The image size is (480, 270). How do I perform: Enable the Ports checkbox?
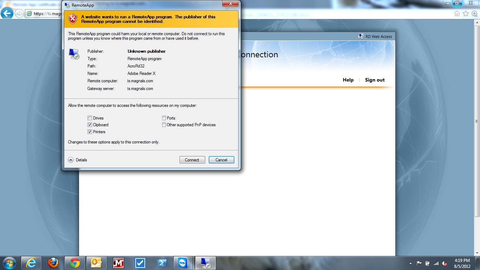164,118
